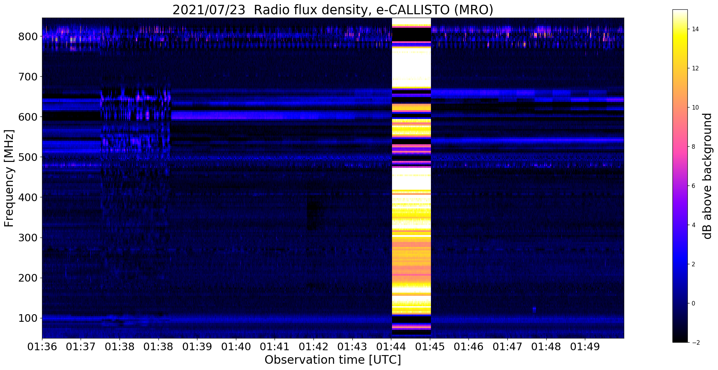Click the 01:46 time tick label
718x370 pixels.
pyautogui.click(x=469, y=347)
